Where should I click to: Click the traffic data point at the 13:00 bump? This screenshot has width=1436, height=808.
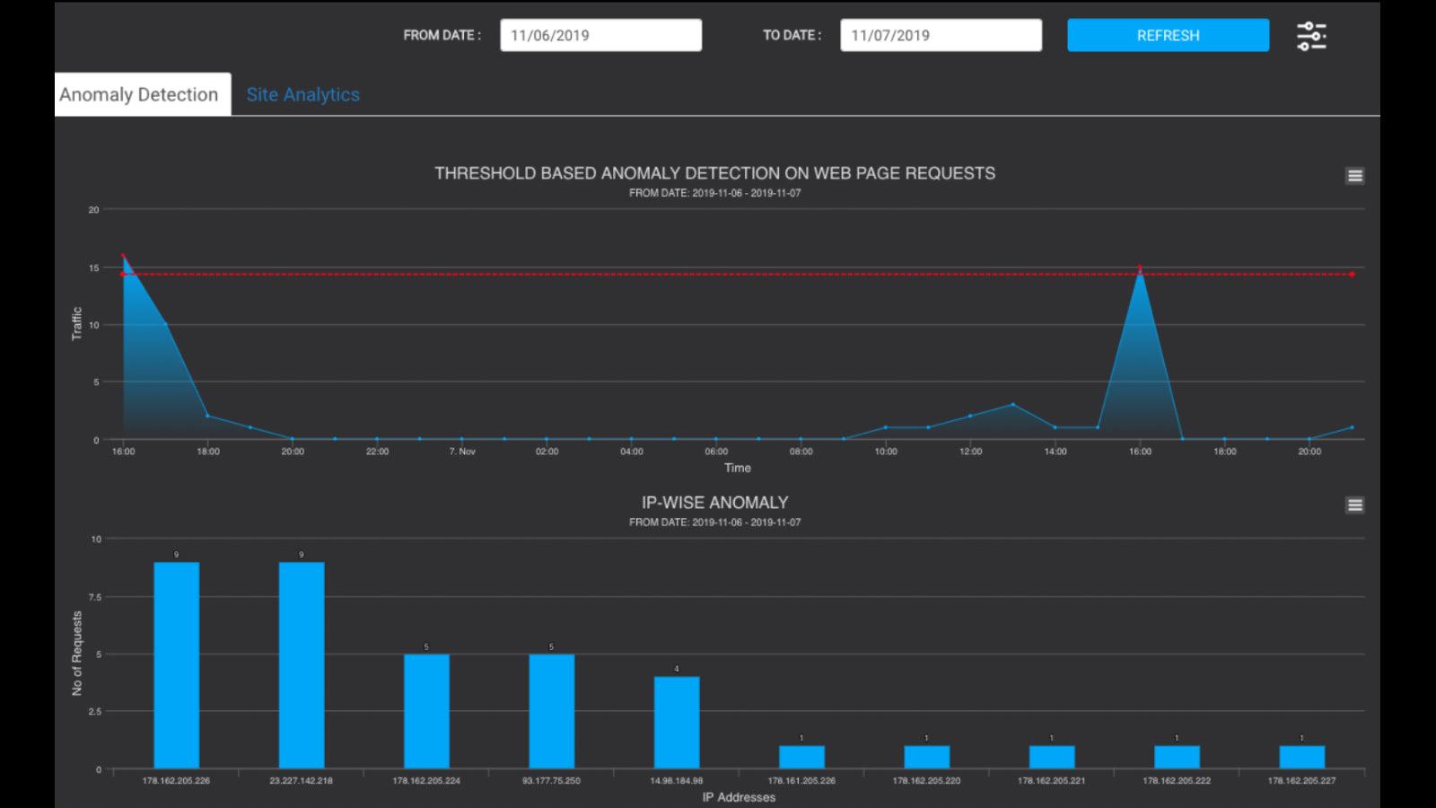point(1012,403)
